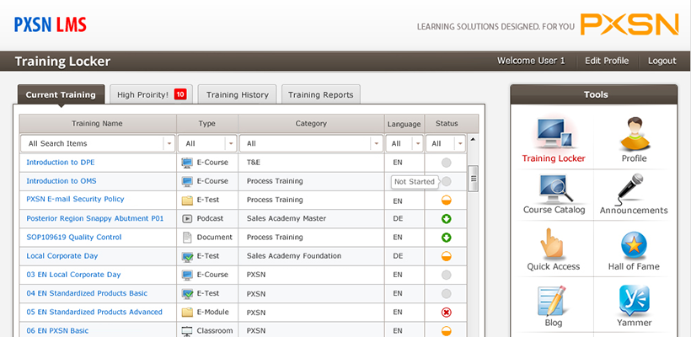The image size is (691, 337).
Task: Click green status icon for SOP109619 Quality Control
Action: coord(447,238)
